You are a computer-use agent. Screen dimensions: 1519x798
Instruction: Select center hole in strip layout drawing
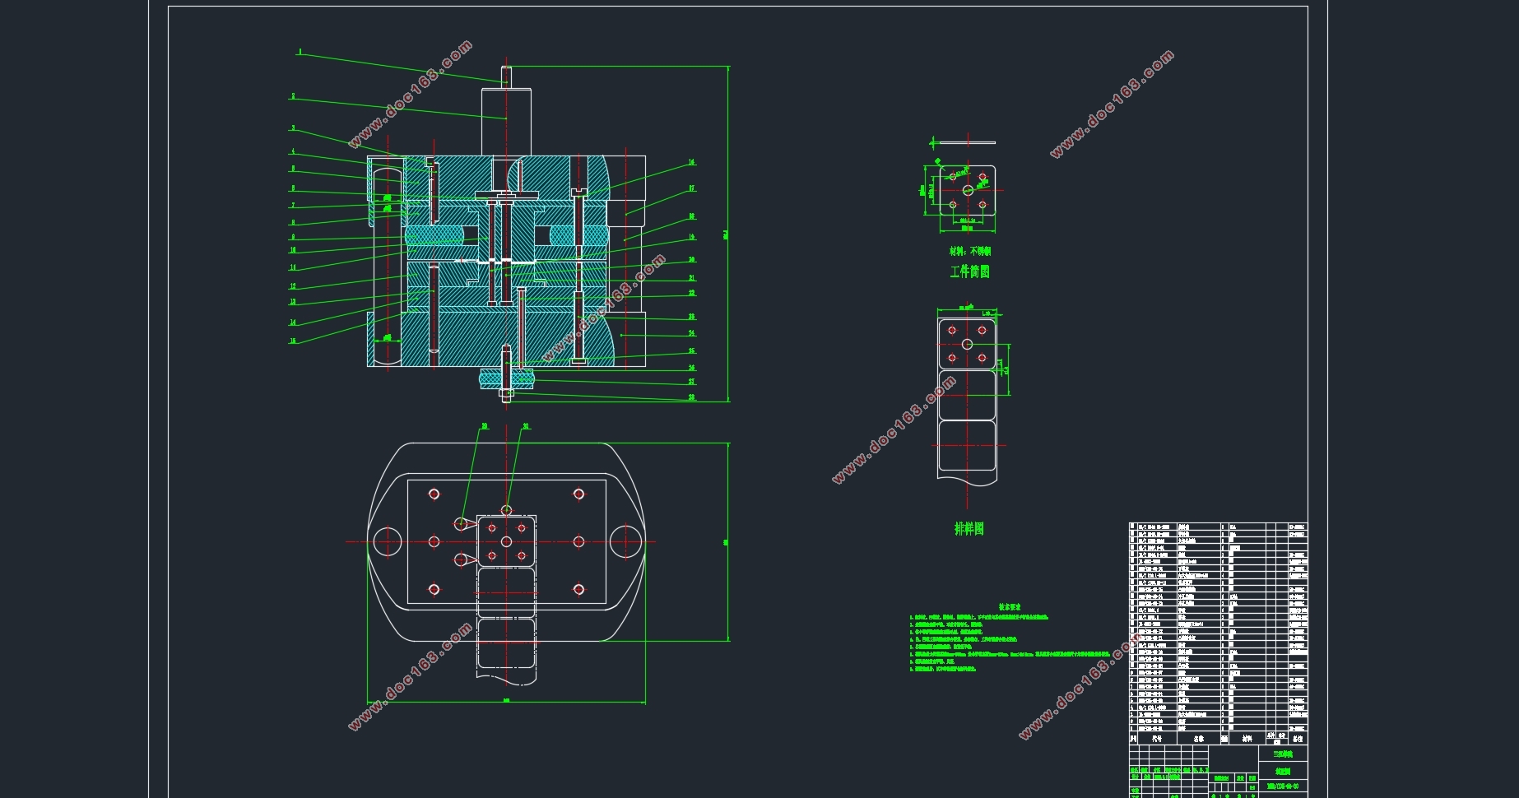coord(967,344)
